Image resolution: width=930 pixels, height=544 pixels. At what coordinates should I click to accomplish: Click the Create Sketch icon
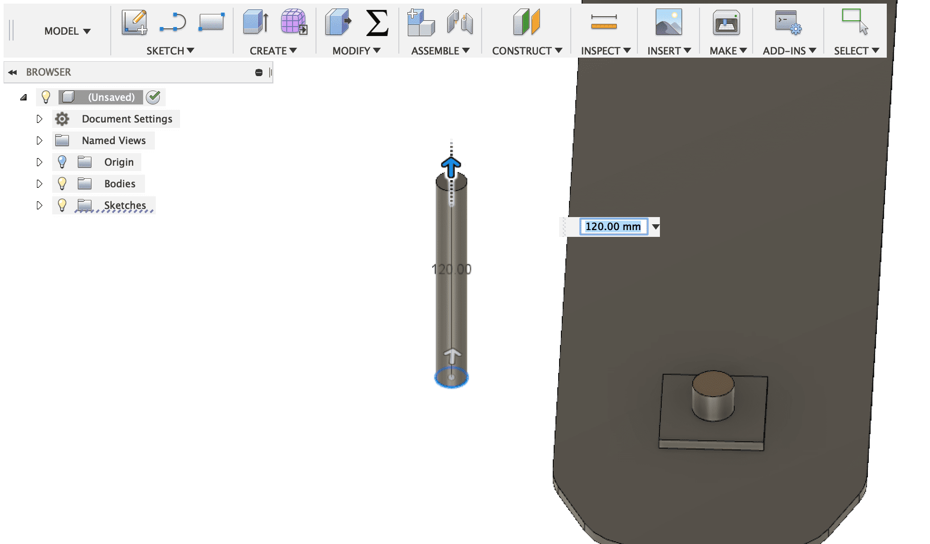coord(134,23)
